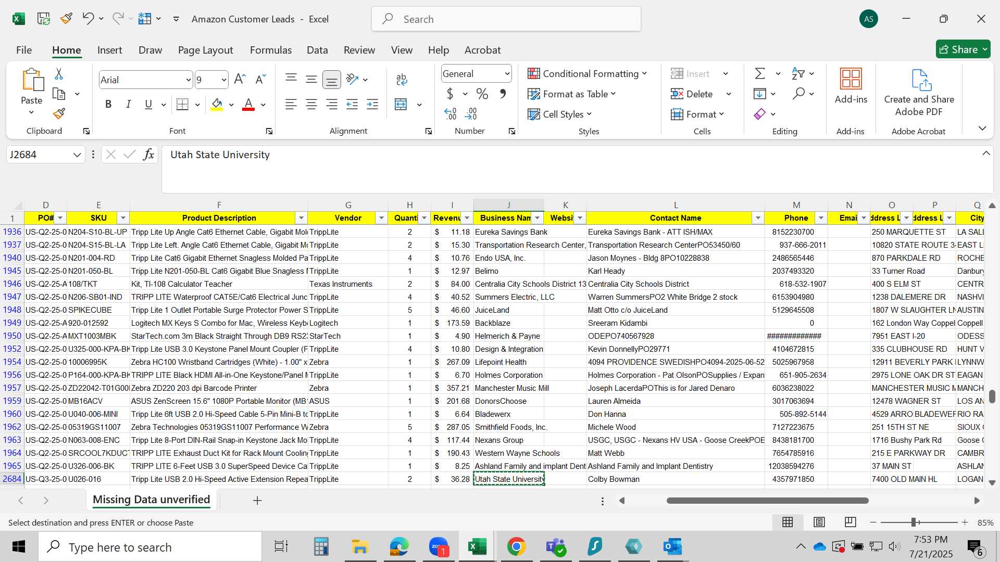Switch to Page Layout view in status bar
This screenshot has width=1000, height=562.
[819, 522]
